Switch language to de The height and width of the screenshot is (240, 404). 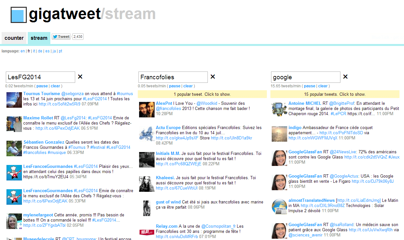[x=40, y=51]
